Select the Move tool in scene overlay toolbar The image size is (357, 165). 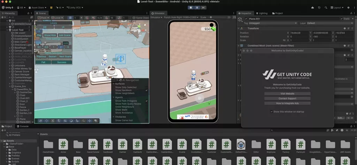(x=47, y=121)
